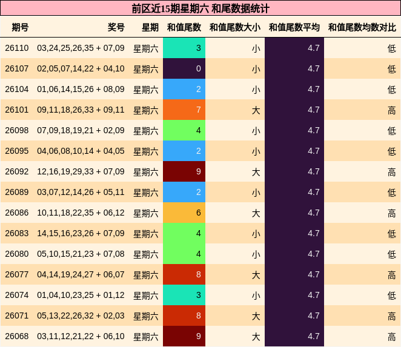The image size is (401, 347).
Task: Click the blue 2 cell in row 26104
Action: pos(184,89)
